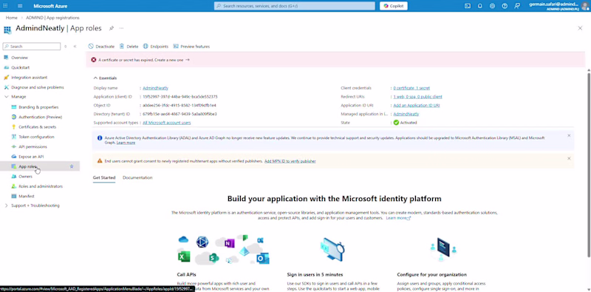Click Add MPN ID to verify publisher
Viewport: 591px width, 292px height.
click(290, 161)
